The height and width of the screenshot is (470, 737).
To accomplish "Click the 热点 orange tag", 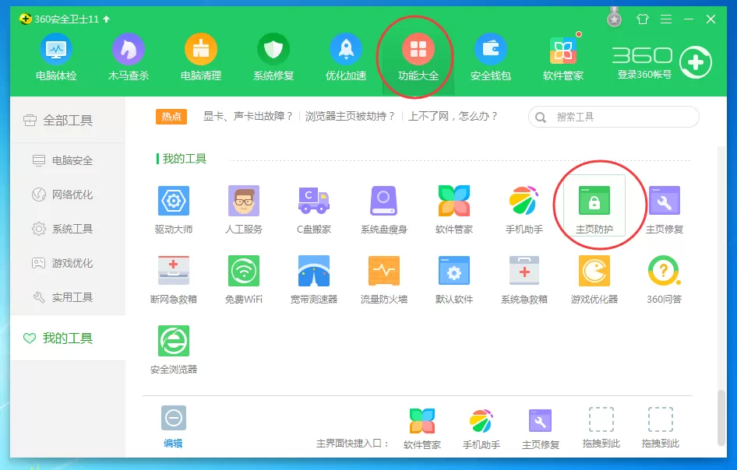I will click(x=171, y=117).
